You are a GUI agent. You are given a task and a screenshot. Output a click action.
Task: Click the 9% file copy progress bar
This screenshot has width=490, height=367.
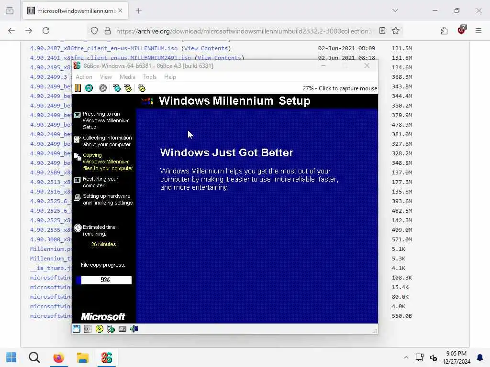coord(104,280)
